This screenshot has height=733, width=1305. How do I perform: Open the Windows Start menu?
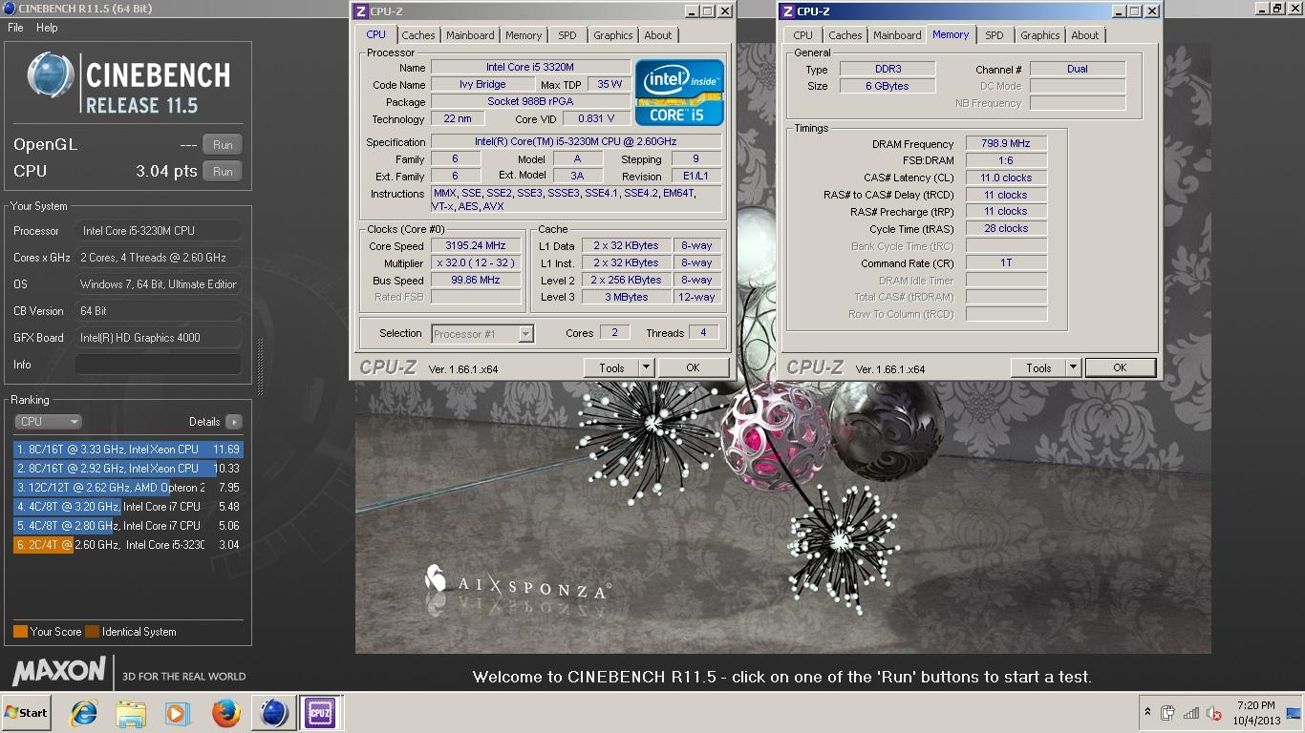pyautogui.click(x=26, y=713)
